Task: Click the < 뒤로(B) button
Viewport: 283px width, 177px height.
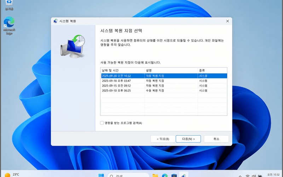Action: [x=163, y=139]
